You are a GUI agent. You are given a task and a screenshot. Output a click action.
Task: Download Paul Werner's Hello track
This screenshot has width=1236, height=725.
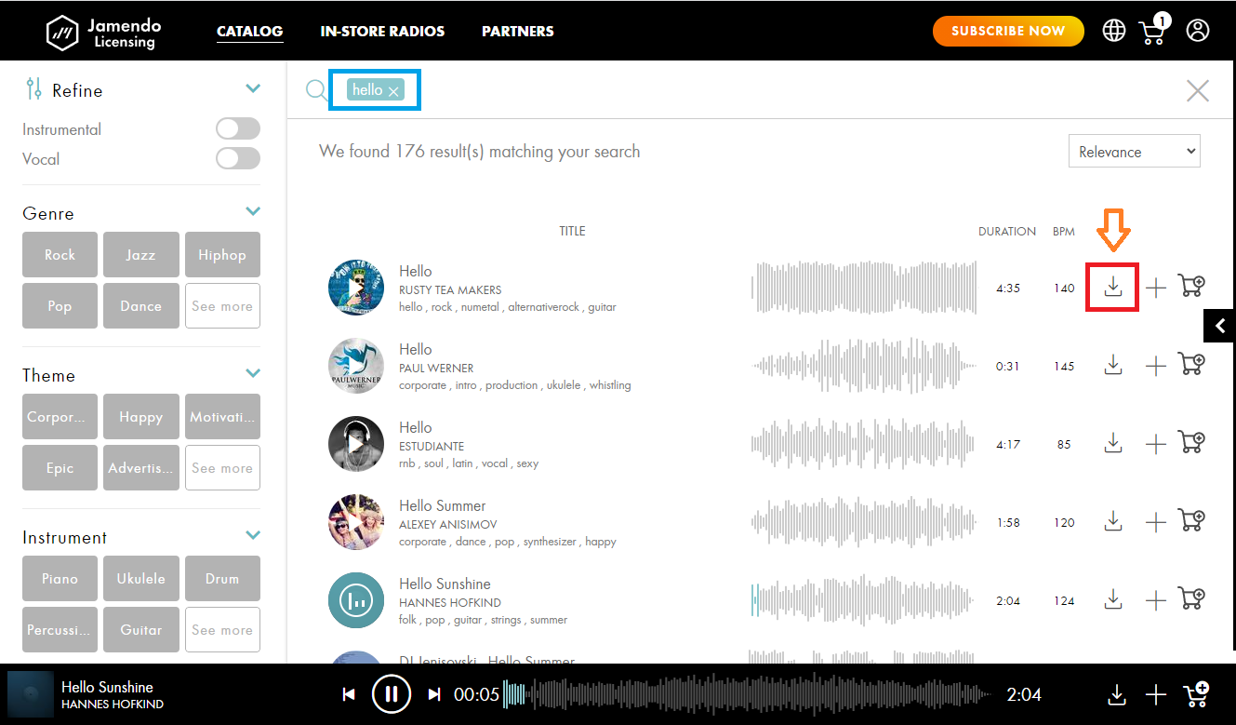pos(1113,365)
